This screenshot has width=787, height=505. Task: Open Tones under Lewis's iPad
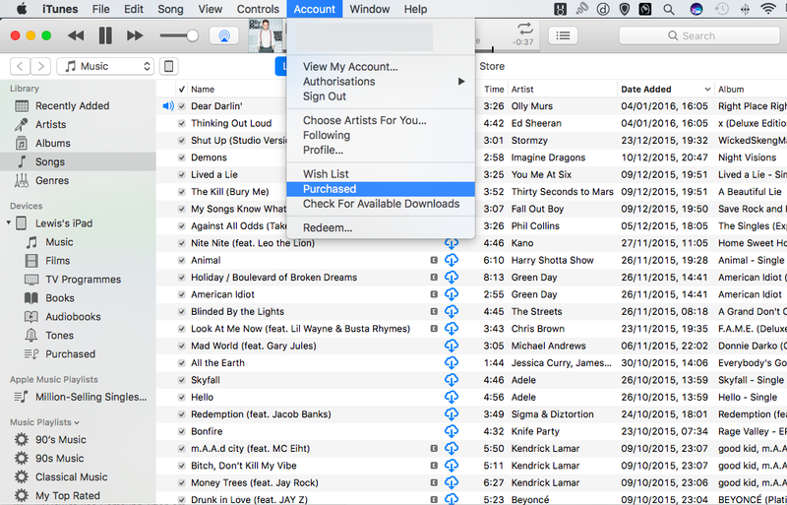click(x=59, y=335)
